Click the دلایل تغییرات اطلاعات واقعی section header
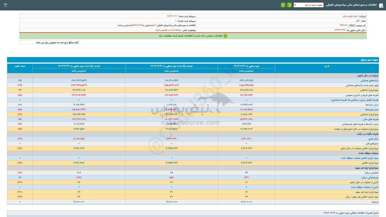Screen dimensions: 386x217 click(x=351, y=213)
